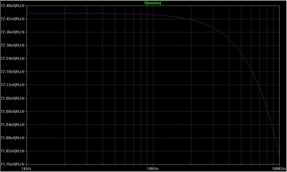The image size is (287, 172).
Task: Click the 72.48nV/Hz½ axis label
Action: pyautogui.click(x=12, y=6)
